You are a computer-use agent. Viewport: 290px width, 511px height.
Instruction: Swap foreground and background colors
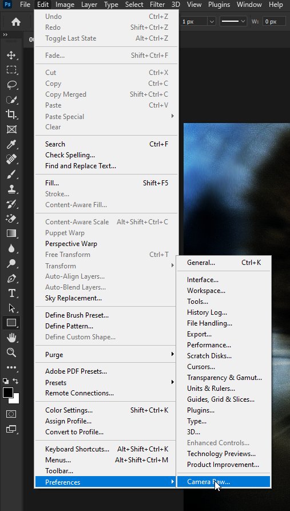click(15, 381)
